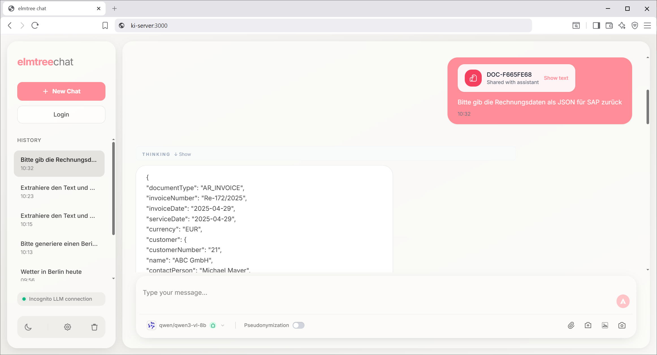Delete chat history using the trash icon

94,327
